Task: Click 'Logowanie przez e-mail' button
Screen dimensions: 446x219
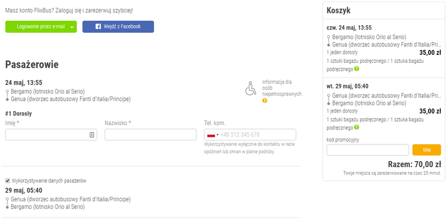Action: pos(37,27)
